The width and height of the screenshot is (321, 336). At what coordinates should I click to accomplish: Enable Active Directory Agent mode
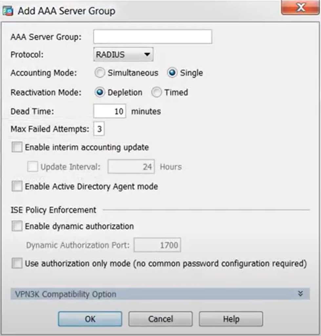[x=16, y=187]
